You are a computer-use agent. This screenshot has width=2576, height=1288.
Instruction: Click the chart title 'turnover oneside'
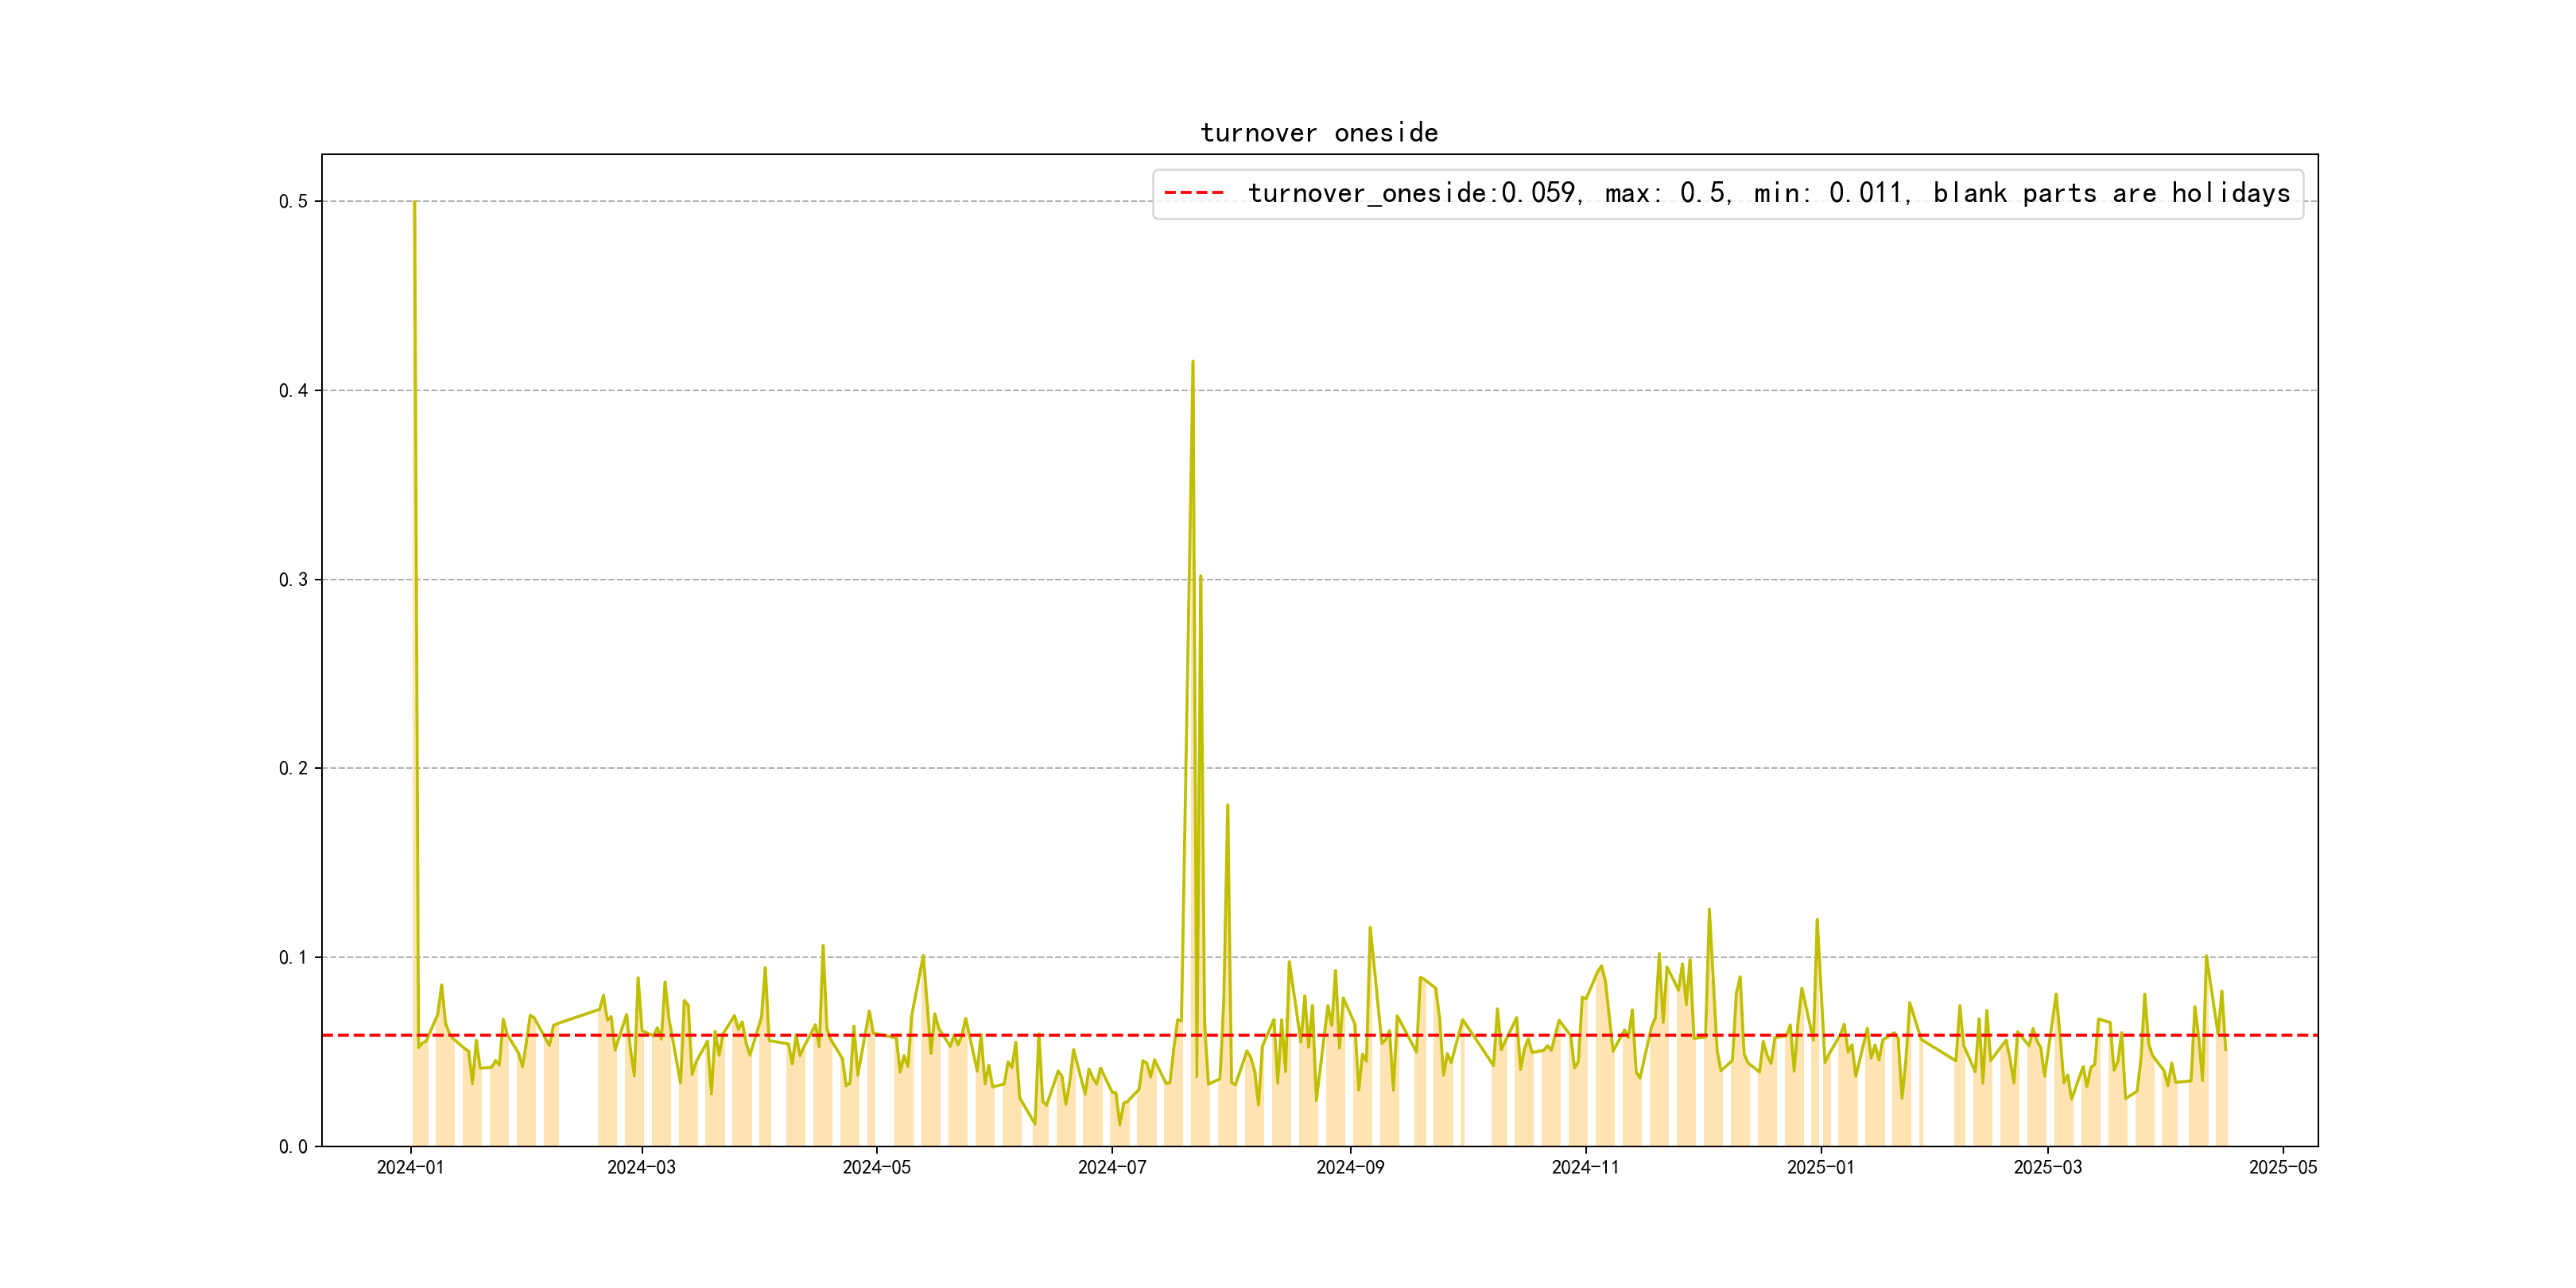tap(1319, 133)
